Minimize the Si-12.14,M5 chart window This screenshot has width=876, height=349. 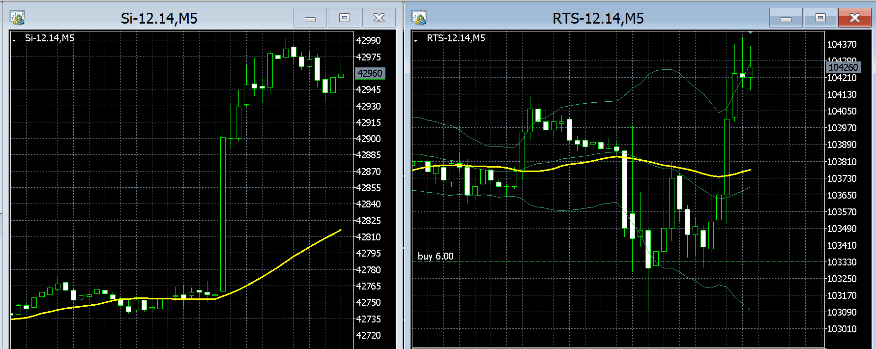point(310,18)
